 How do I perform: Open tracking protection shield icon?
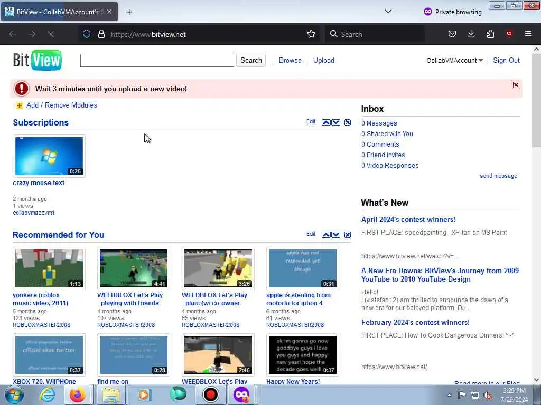pyautogui.click(x=87, y=34)
